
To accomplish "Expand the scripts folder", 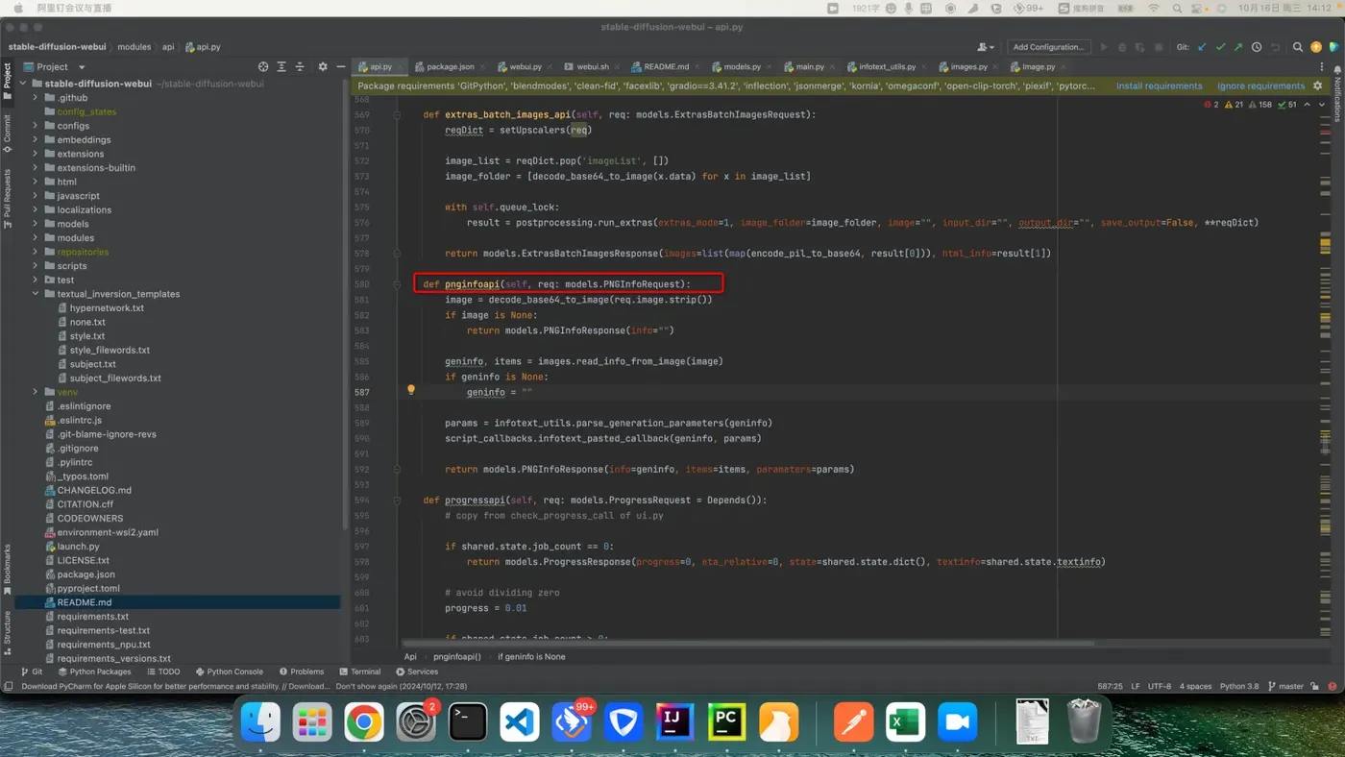I will point(36,266).
